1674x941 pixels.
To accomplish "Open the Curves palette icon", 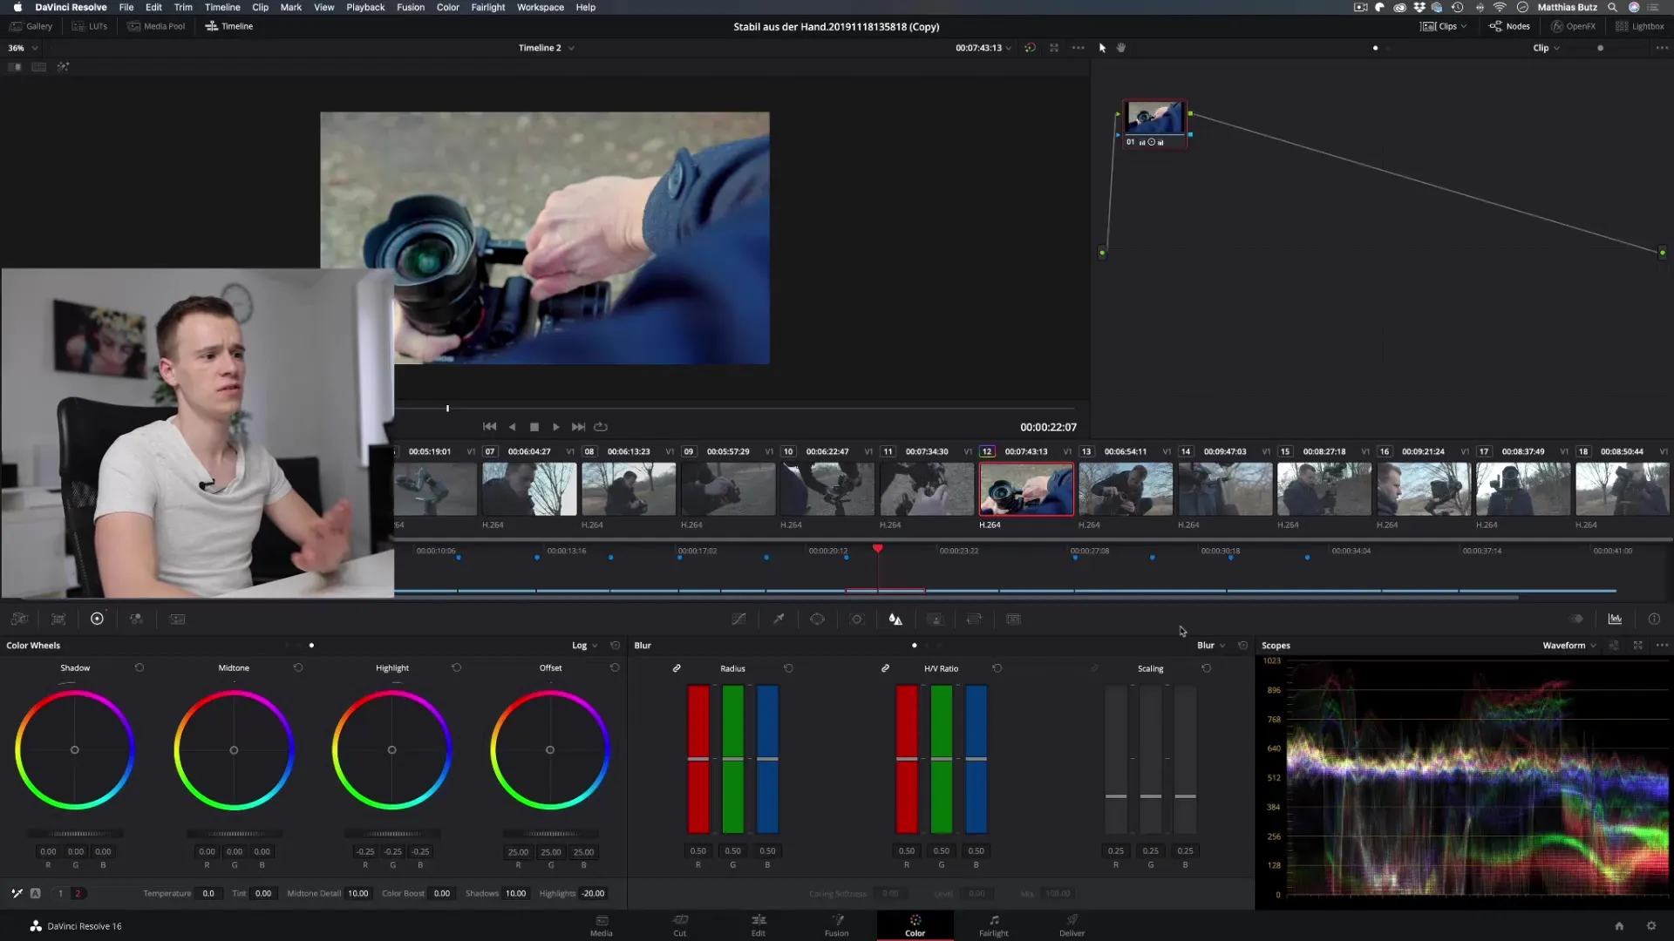I will [738, 619].
